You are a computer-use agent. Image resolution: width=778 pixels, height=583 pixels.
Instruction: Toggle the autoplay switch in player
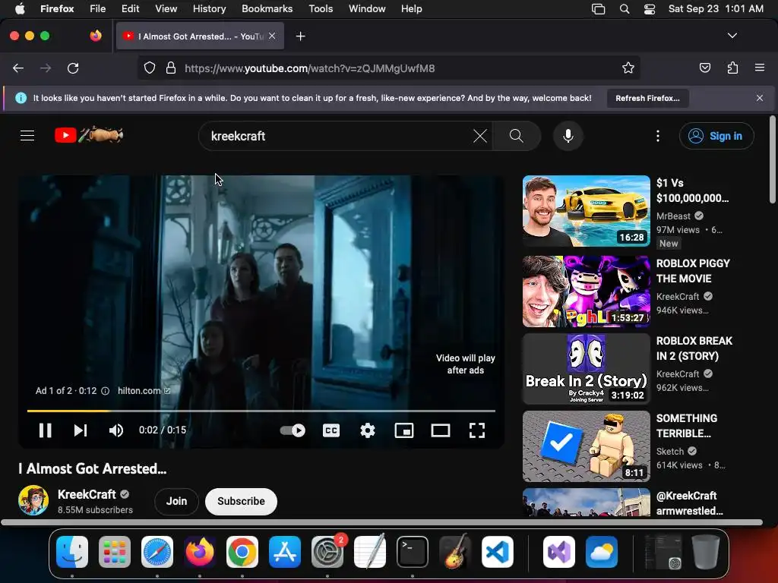[293, 430]
